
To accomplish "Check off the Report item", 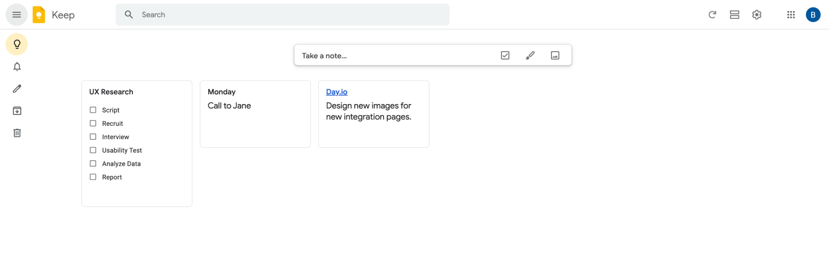I will tap(93, 177).
